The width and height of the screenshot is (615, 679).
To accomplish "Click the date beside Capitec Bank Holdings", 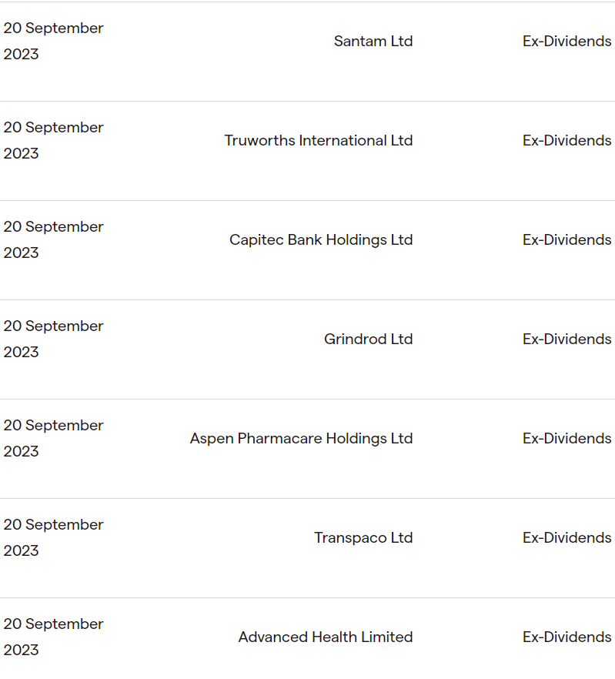I will click(54, 240).
